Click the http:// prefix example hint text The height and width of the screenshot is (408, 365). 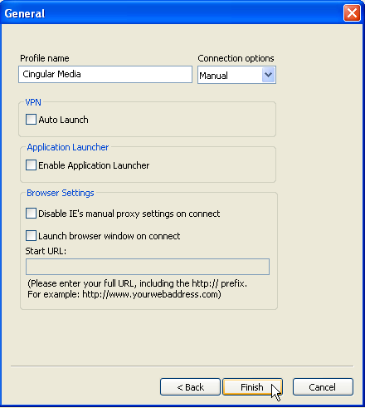(138, 288)
